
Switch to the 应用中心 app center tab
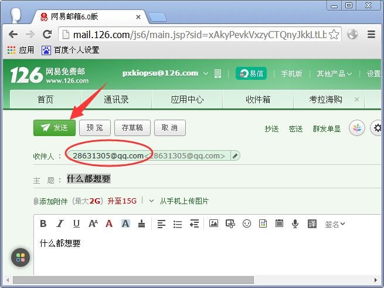tap(187, 100)
